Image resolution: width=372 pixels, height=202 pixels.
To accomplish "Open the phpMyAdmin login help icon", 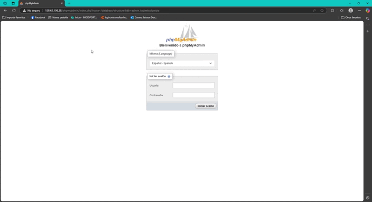I will pos(169,77).
